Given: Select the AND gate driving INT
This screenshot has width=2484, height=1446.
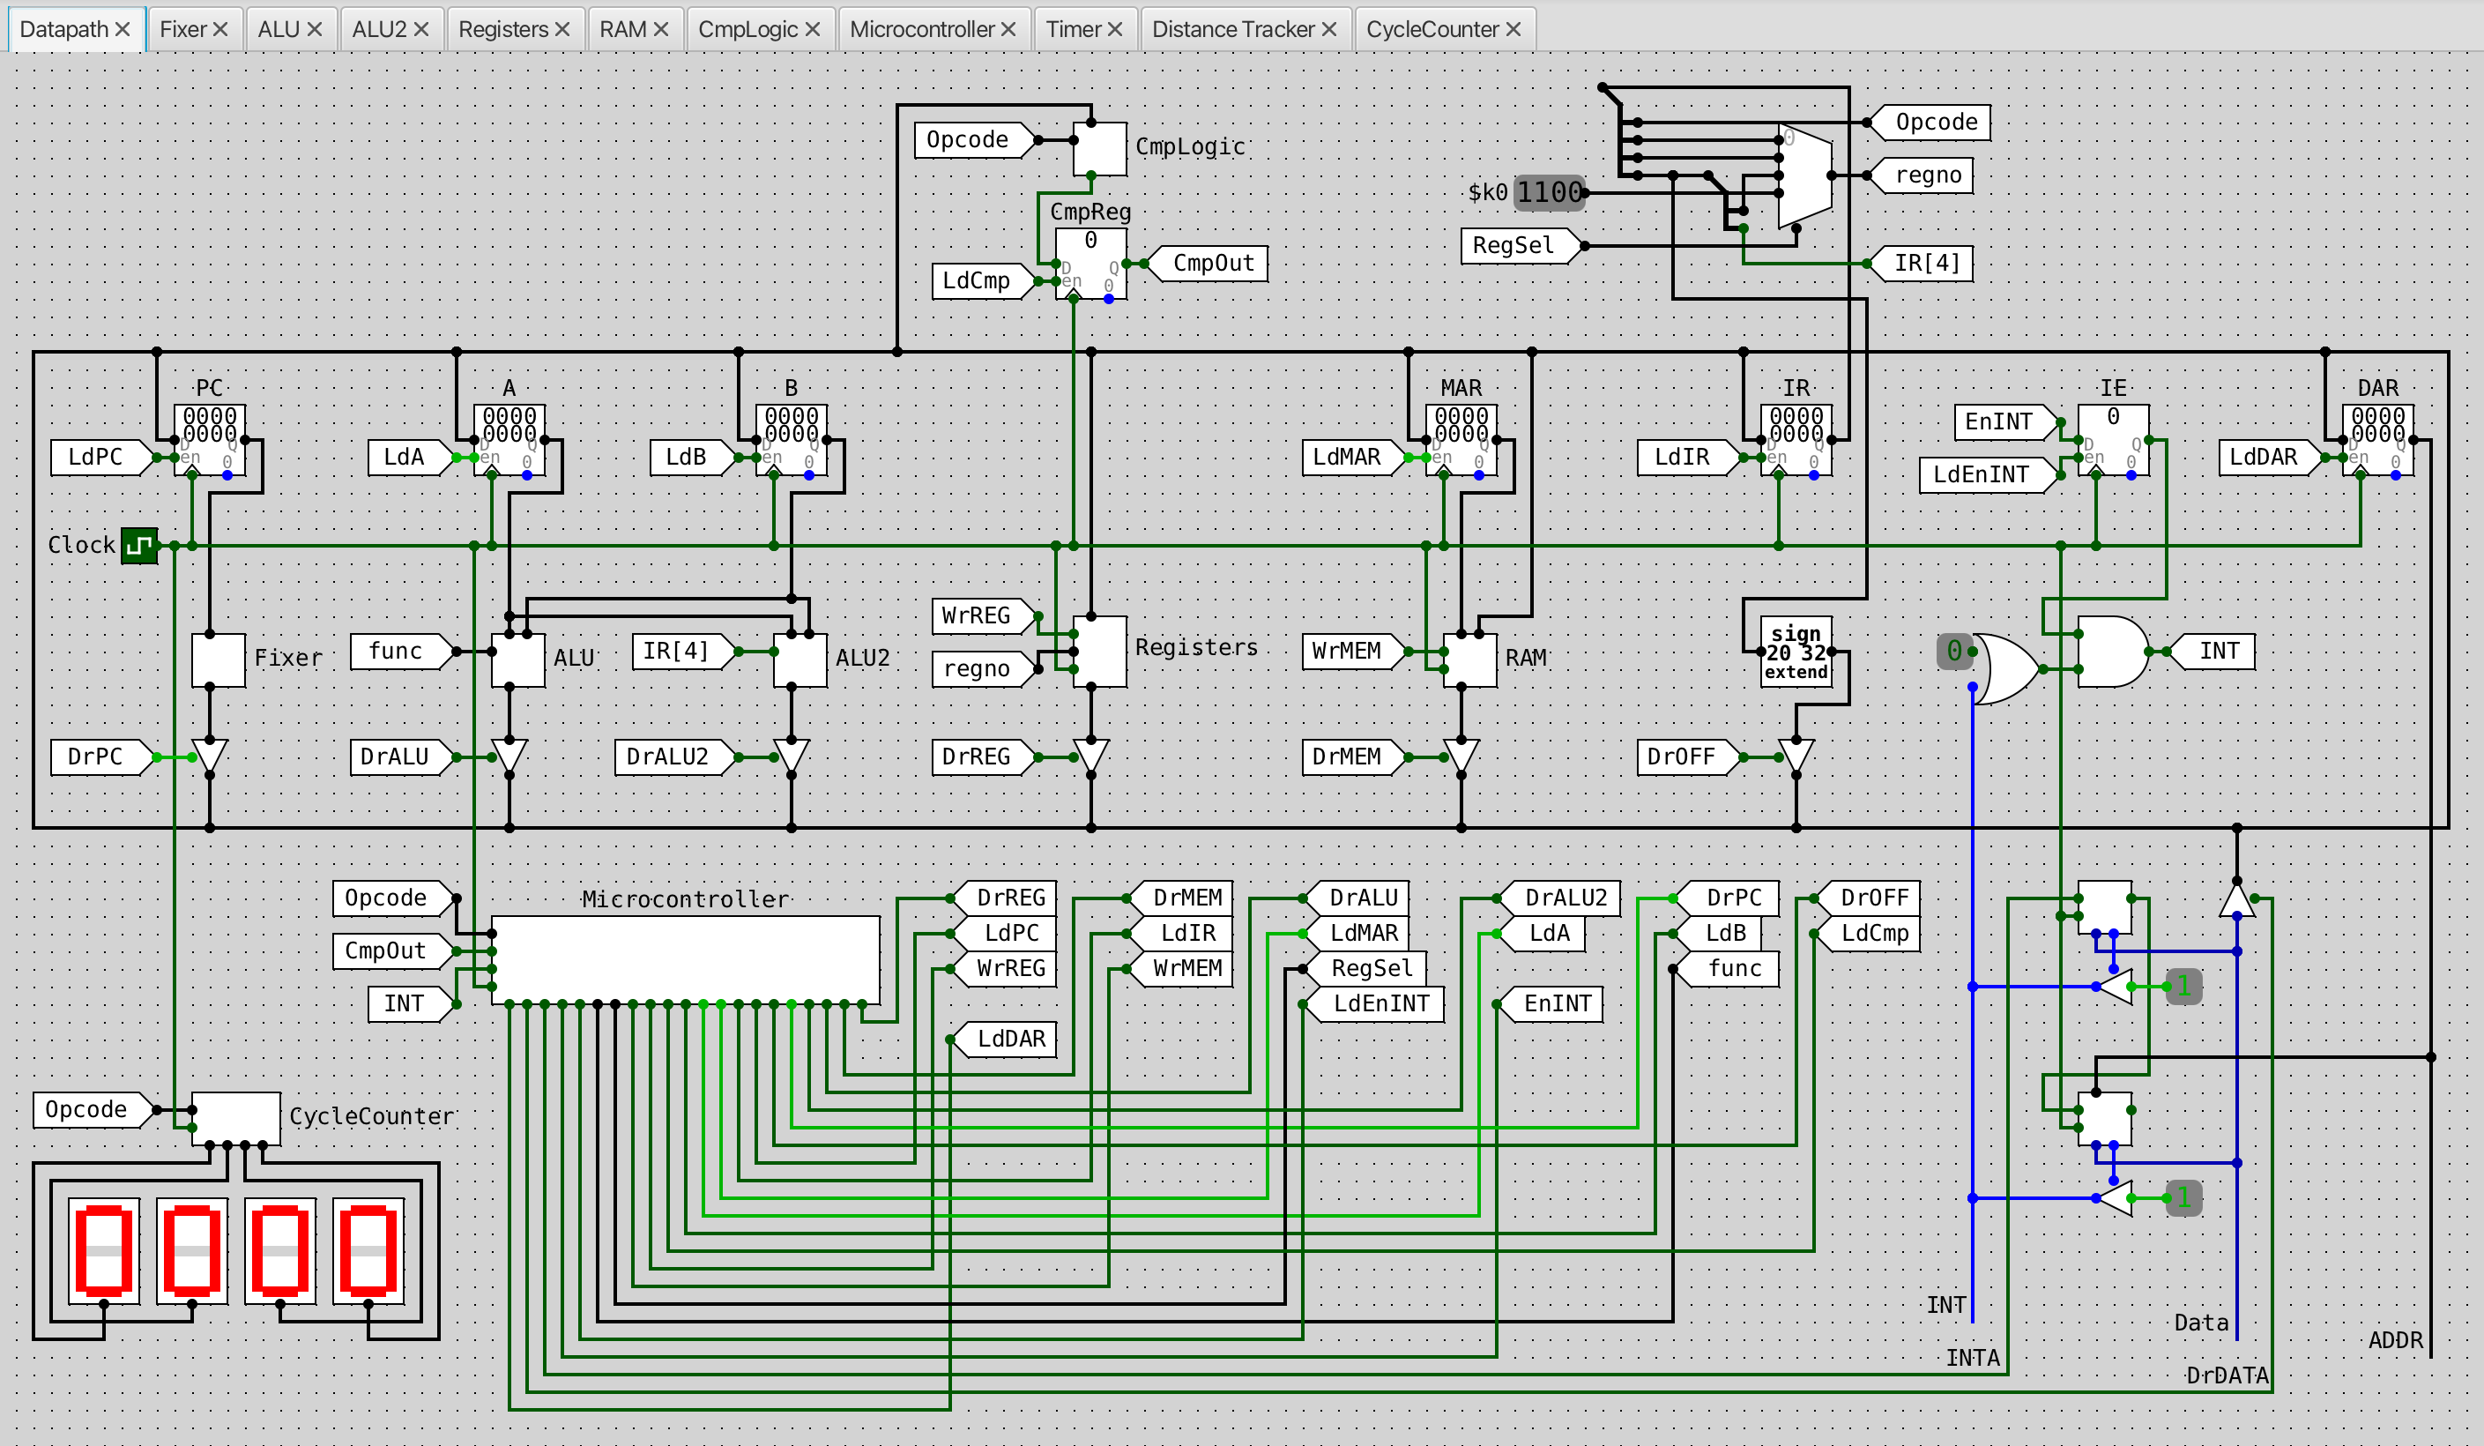Looking at the screenshot, I should click(x=2111, y=651).
